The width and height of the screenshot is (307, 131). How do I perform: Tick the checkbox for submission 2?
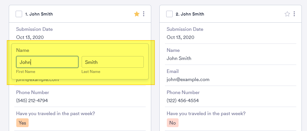169,14
